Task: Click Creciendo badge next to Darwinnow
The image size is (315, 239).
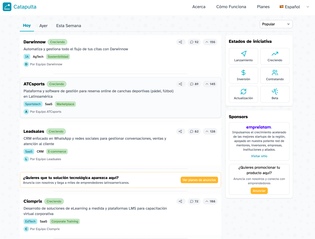Action: (57, 42)
